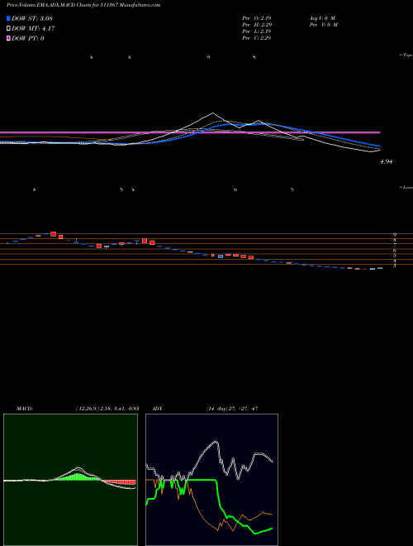Select the 'DOW ST: 3.08' legend label

pos(34,18)
